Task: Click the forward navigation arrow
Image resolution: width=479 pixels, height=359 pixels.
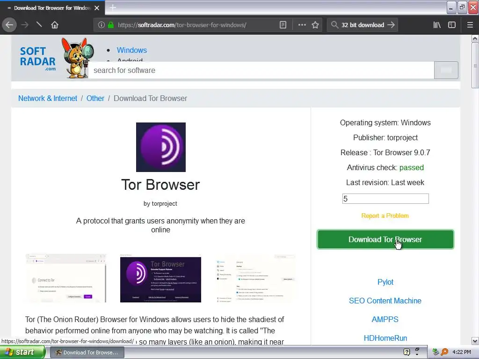Action: 25,25
